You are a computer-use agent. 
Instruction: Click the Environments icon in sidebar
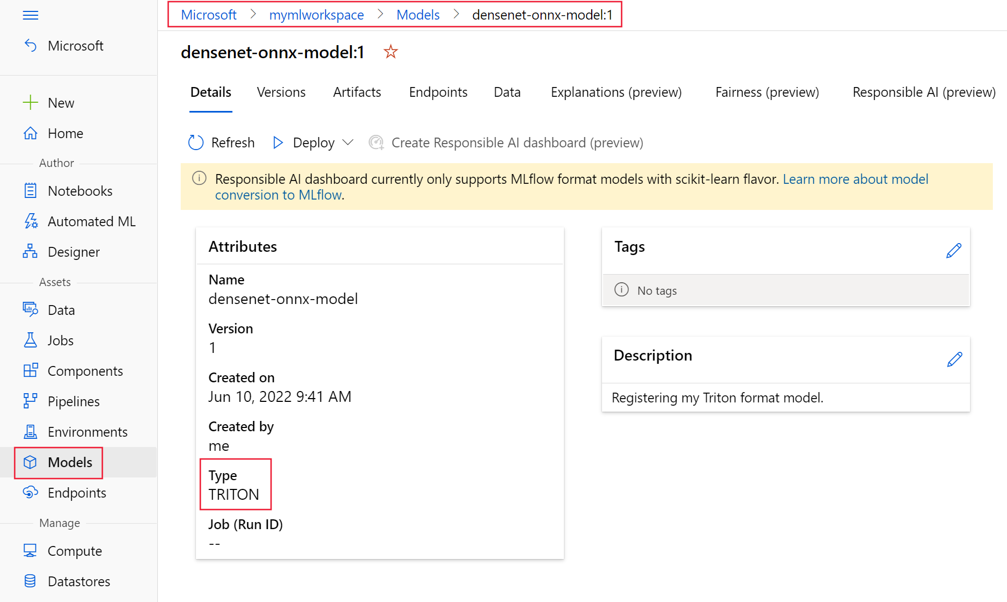coord(30,432)
